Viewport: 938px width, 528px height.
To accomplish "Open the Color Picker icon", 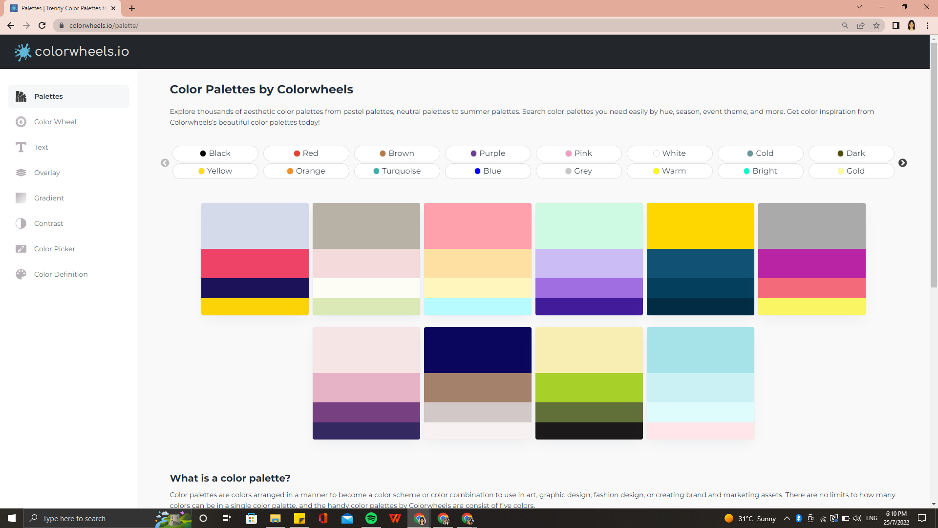I will (21, 249).
